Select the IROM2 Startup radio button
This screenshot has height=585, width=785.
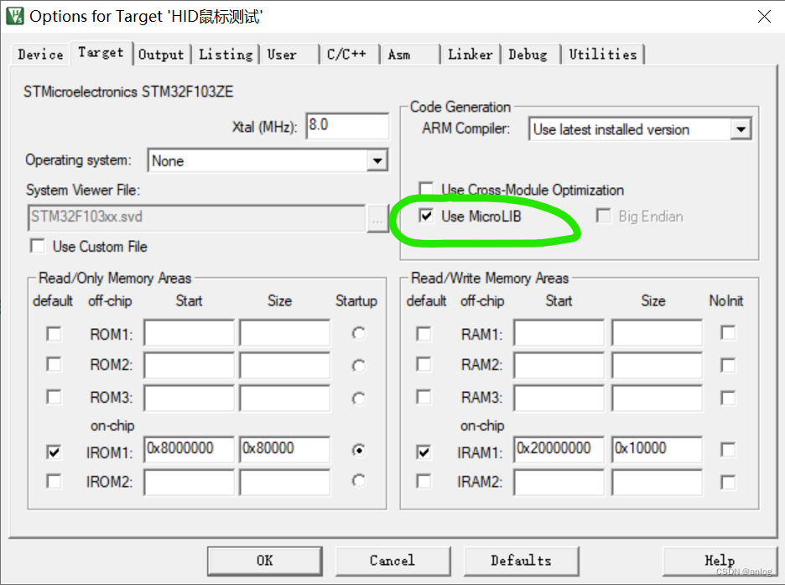point(358,481)
